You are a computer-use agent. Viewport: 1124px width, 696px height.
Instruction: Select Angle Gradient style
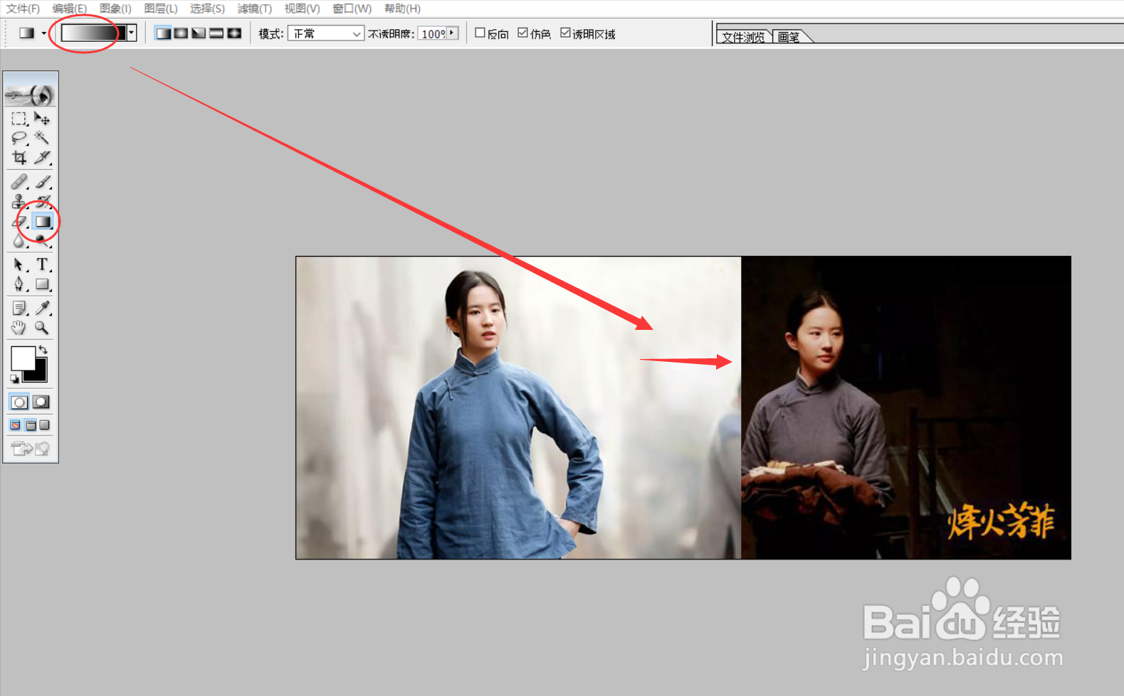(x=199, y=33)
